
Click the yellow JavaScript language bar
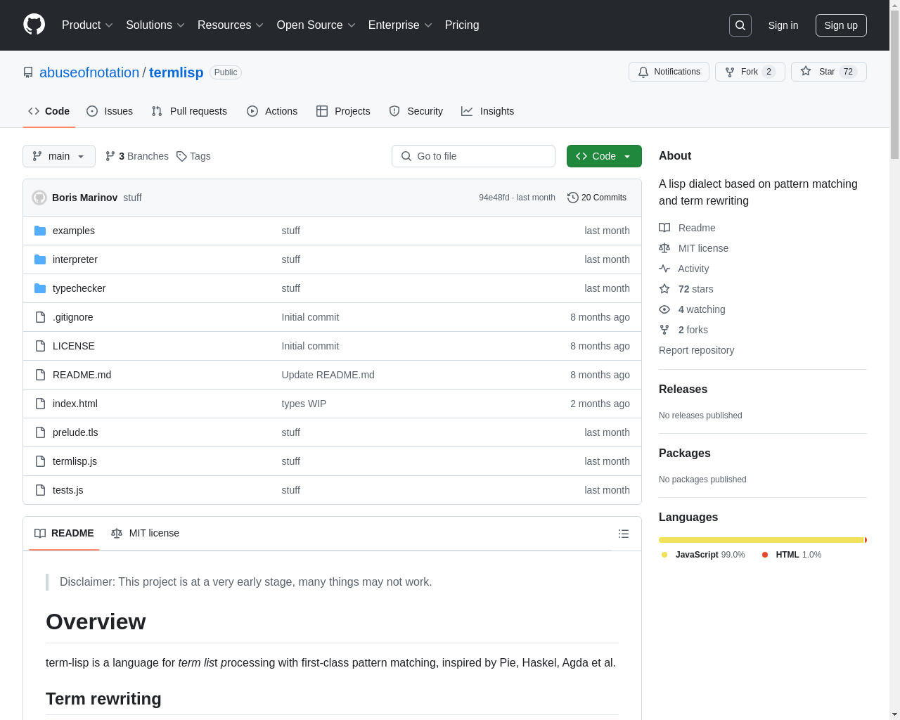(761, 540)
